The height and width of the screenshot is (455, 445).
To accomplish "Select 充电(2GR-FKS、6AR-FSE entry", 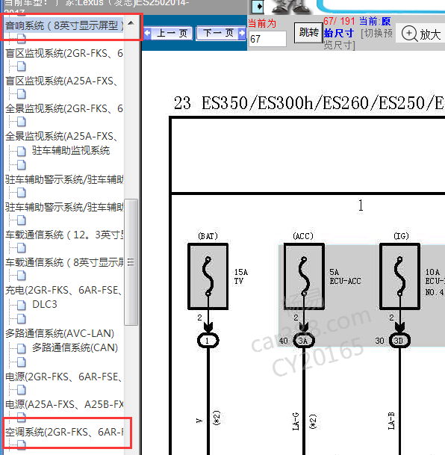I will pyautogui.click(x=63, y=290).
